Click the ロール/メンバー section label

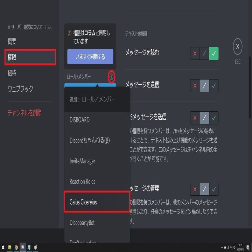pyautogui.click(x=79, y=77)
